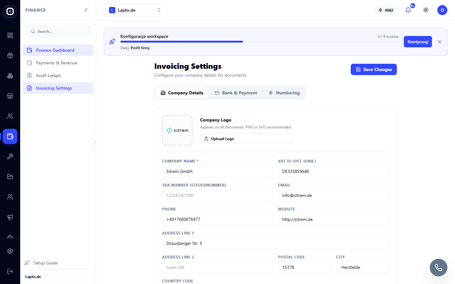Viewport: 455px width, 284px height.
Task: Open the cube package icon in left rail
Action: point(10,56)
